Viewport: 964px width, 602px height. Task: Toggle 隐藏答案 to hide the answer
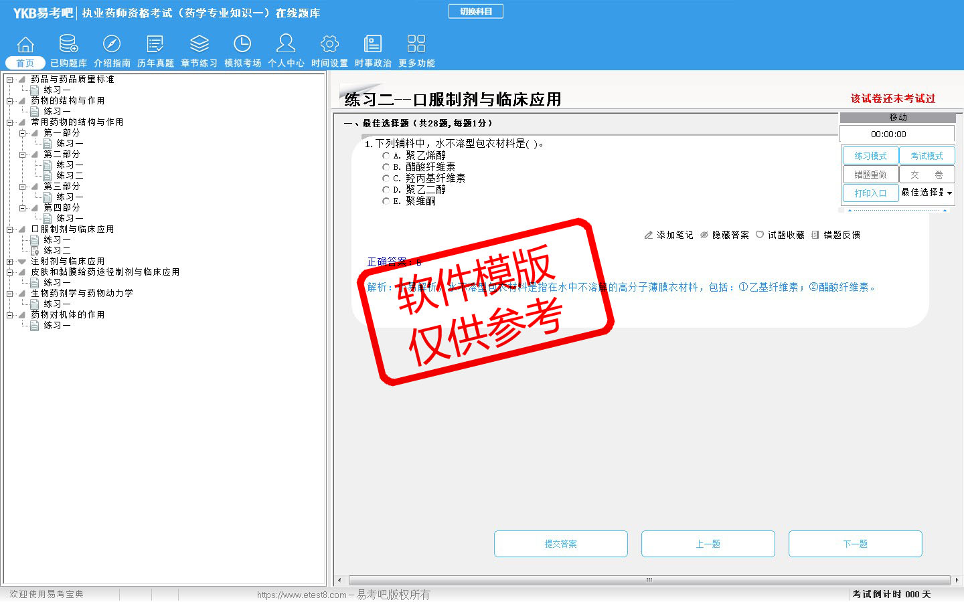click(x=724, y=235)
